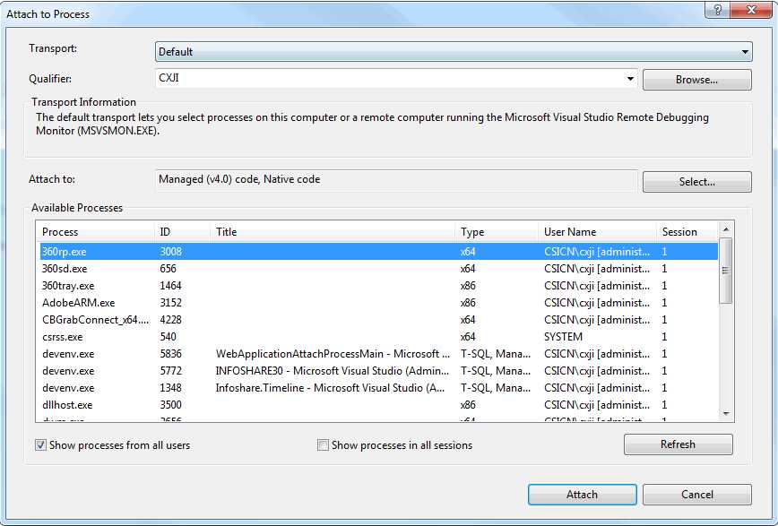Image resolution: width=778 pixels, height=526 pixels.
Task: Open the Transport dropdown
Action: (x=454, y=52)
